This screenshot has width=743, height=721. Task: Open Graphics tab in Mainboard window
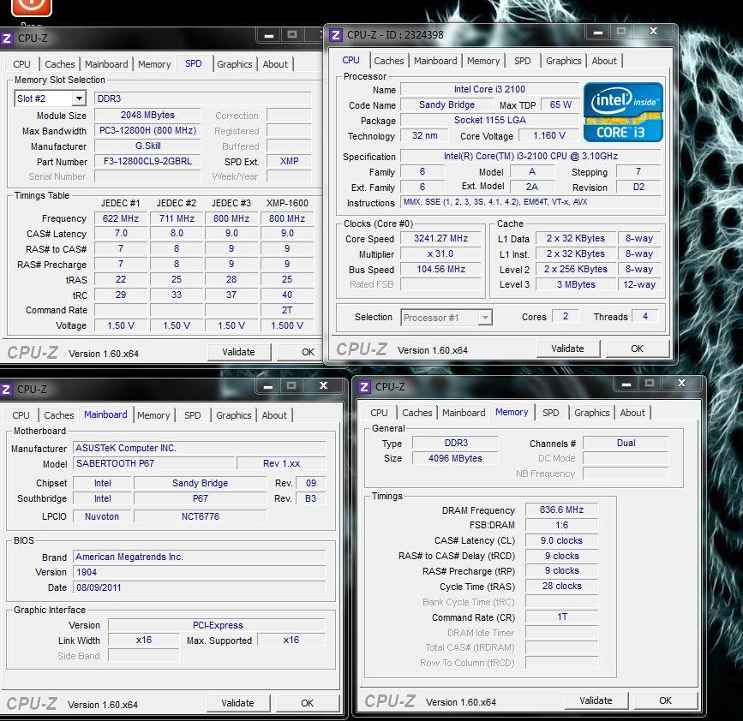[x=234, y=415]
